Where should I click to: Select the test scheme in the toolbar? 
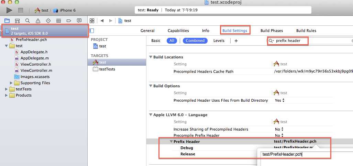click(x=42, y=10)
